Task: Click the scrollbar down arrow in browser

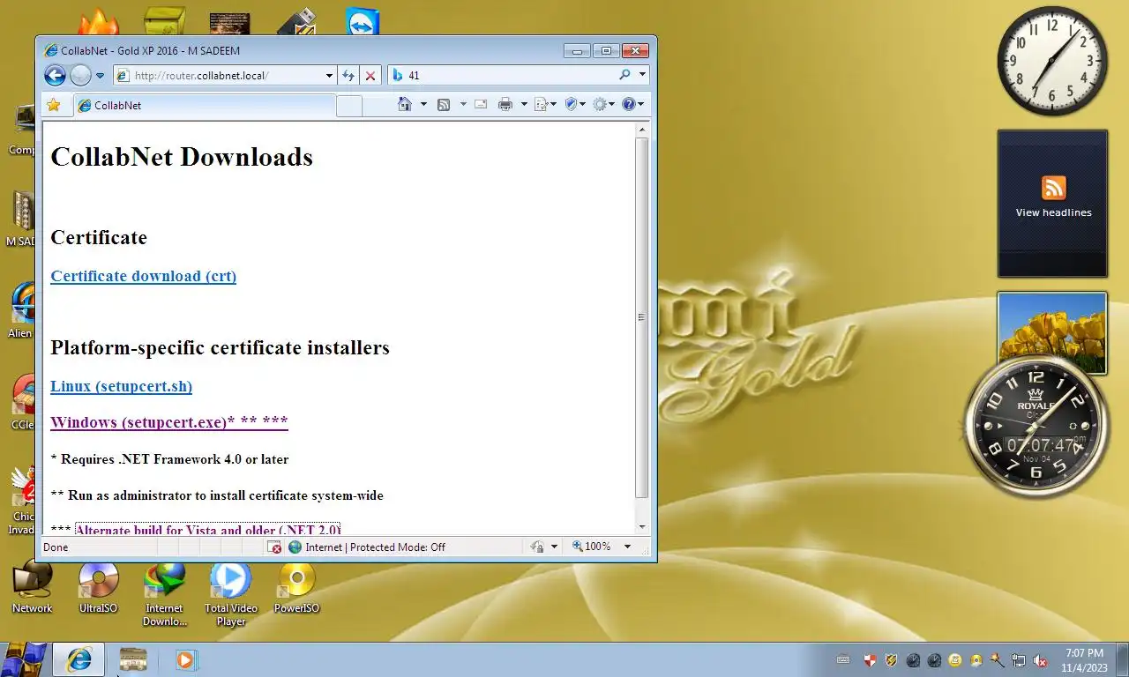Action: coord(642,526)
